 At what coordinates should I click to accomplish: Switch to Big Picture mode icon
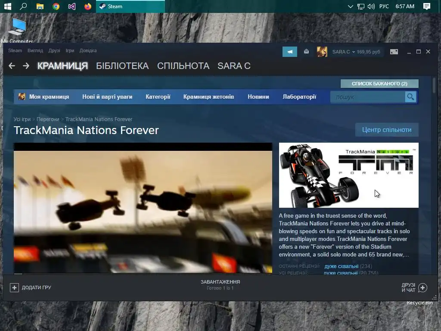(x=394, y=52)
